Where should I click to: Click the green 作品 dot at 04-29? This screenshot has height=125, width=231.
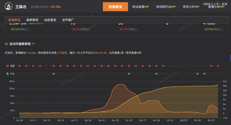pyautogui.click(x=156, y=74)
